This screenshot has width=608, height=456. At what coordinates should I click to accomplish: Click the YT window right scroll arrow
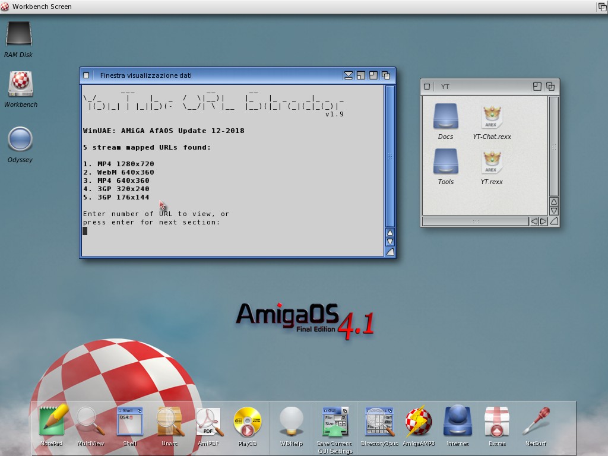(543, 221)
